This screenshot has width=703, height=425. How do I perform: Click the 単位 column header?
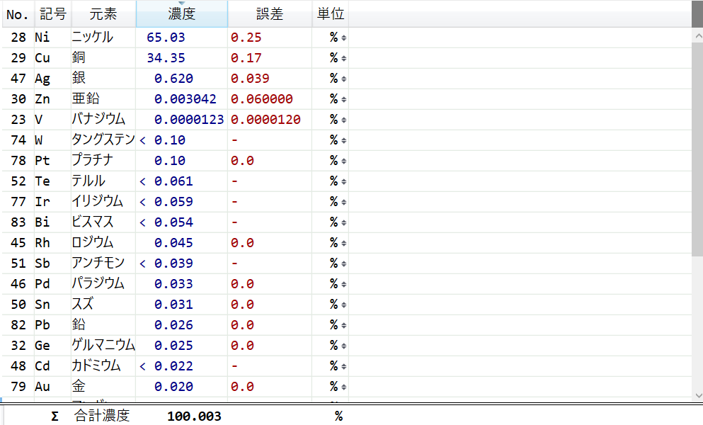(x=330, y=14)
